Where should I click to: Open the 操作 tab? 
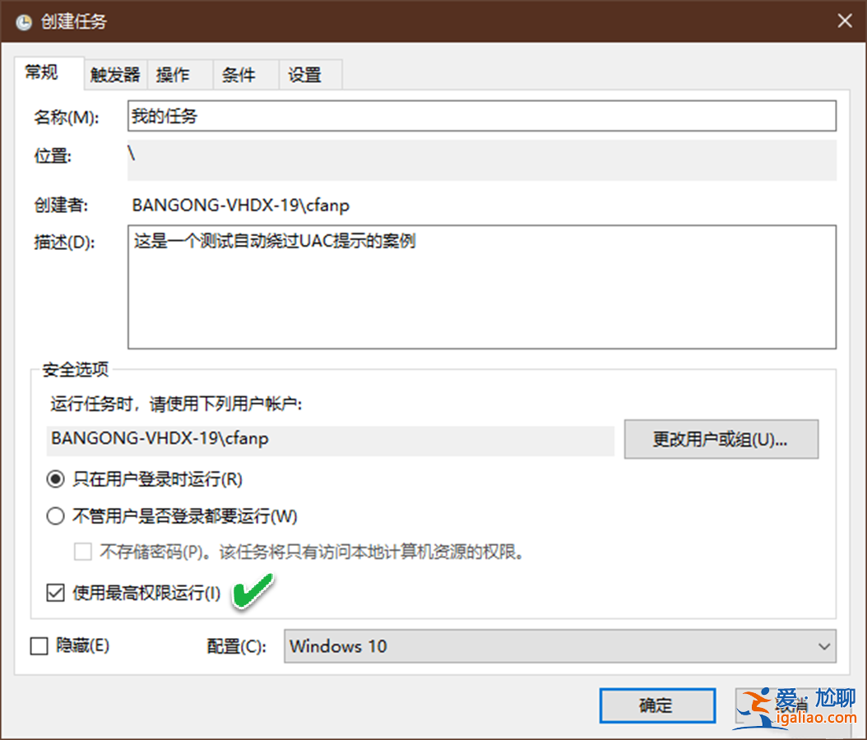174,74
